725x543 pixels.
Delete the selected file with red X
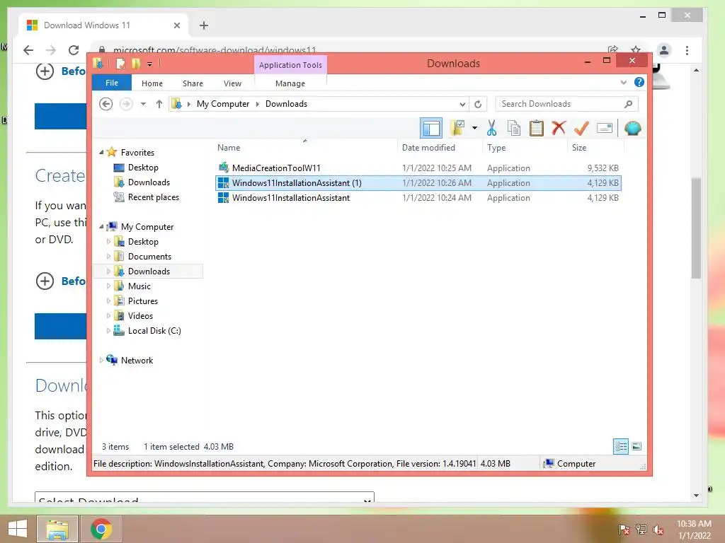coord(559,127)
